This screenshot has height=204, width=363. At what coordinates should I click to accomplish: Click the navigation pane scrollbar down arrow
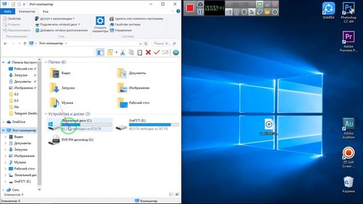point(39,189)
